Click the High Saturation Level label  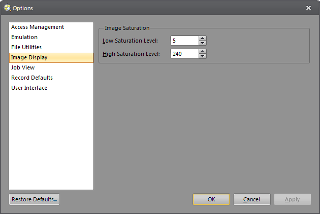131,54
